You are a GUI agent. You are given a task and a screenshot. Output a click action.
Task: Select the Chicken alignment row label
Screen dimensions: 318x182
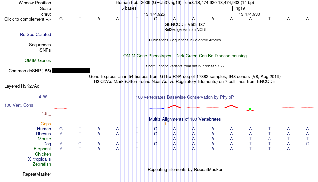pyautogui.click(x=43, y=154)
